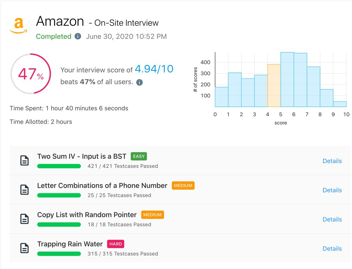Click document icon for Letter Combinations row
The image size is (352, 269).
click(24, 190)
